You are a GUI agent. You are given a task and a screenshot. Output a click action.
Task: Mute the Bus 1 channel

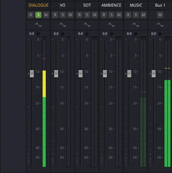tap(160, 15)
